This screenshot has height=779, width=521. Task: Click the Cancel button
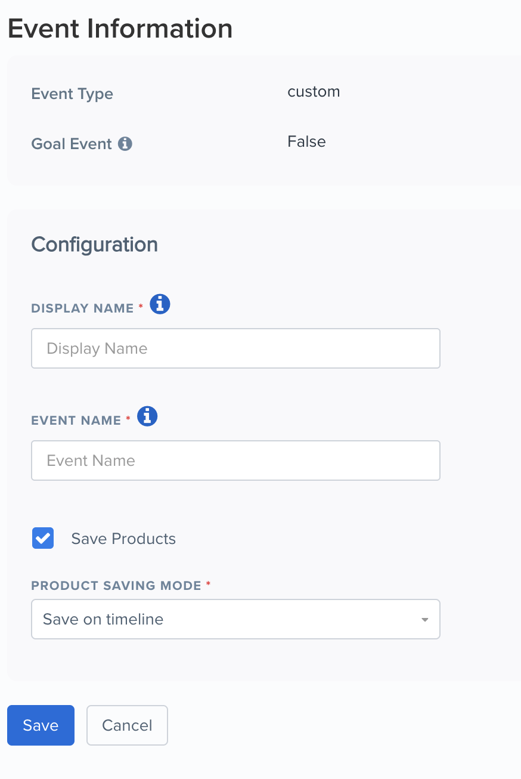click(x=127, y=725)
